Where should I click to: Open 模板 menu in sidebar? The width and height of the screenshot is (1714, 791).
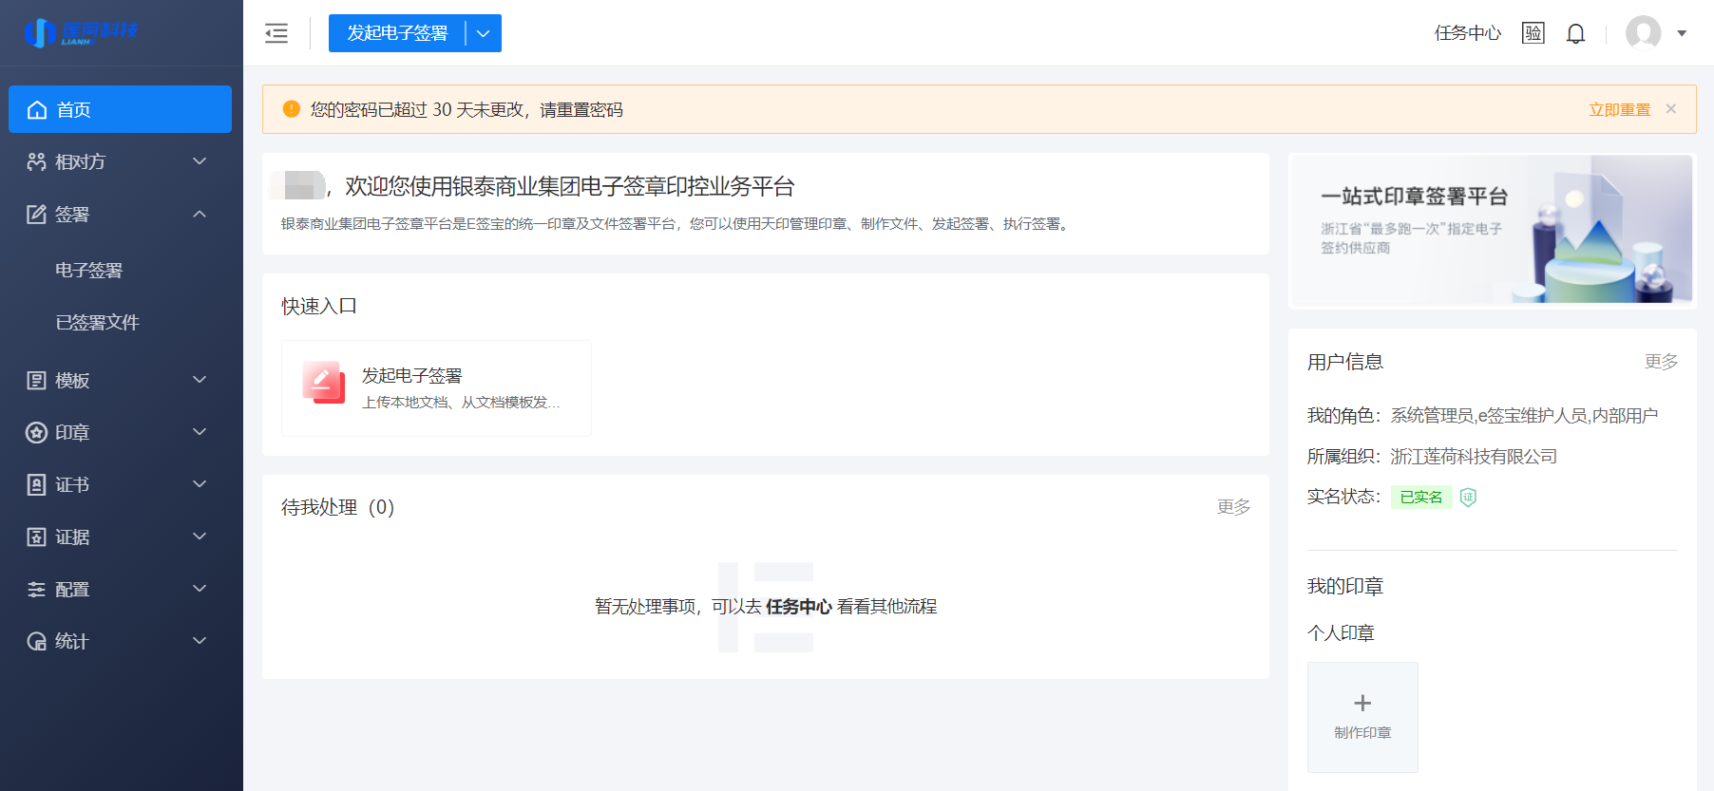[120, 380]
